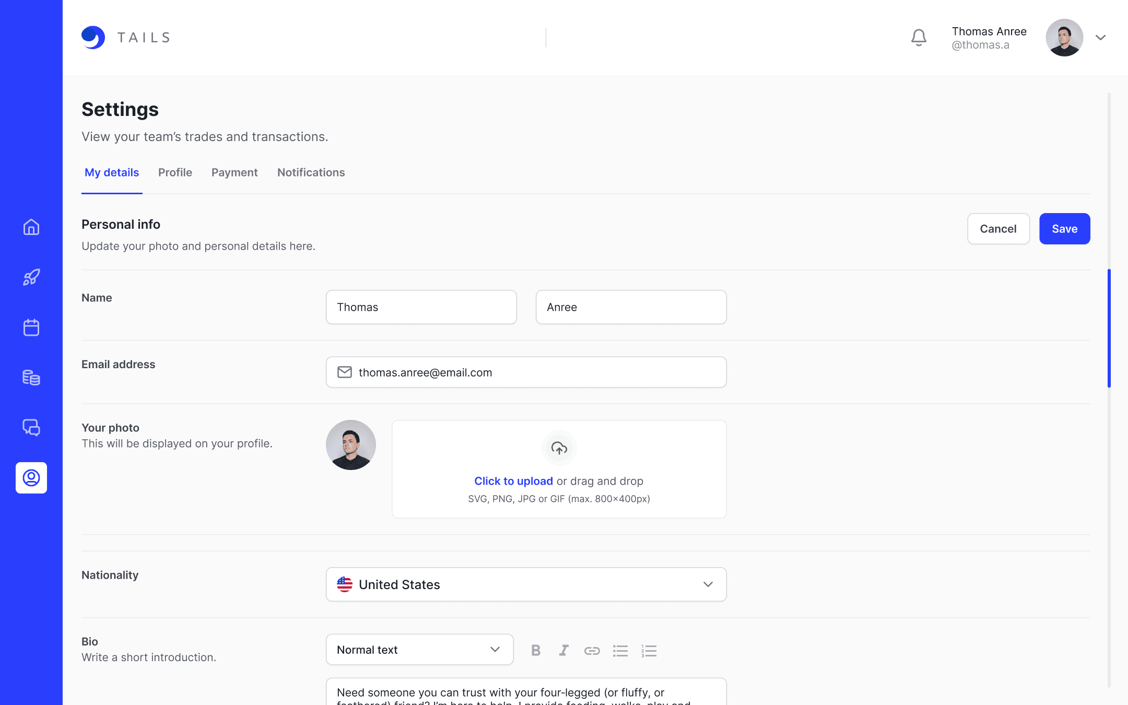Click the email address input field
1128x705 pixels.
[x=526, y=372]
